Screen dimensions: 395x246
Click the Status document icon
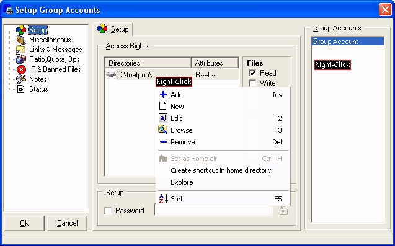coord(20,89)
